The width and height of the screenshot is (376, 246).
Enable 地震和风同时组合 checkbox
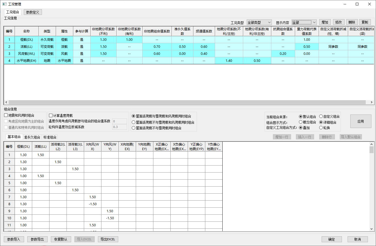coord(6,115)
